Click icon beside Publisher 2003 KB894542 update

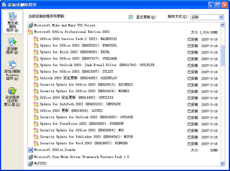(x=36, y=137)
